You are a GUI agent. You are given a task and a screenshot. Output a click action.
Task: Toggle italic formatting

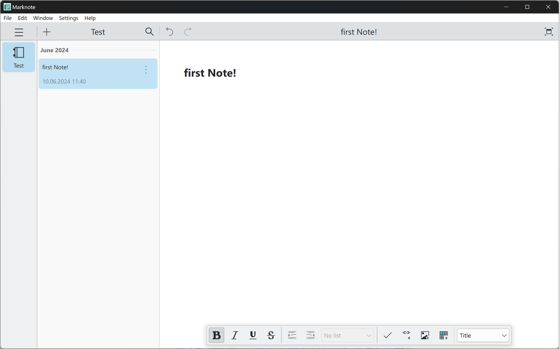click(235, 335)
